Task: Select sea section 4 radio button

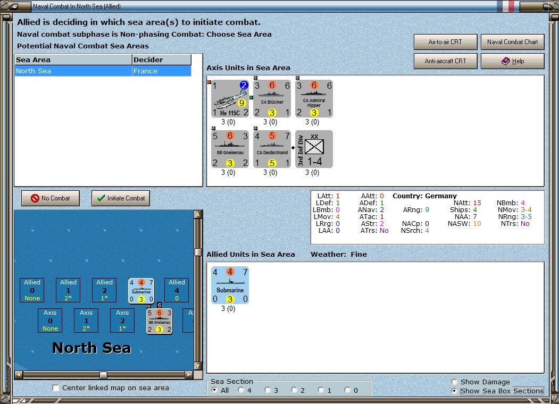Action: click(241, 390)
